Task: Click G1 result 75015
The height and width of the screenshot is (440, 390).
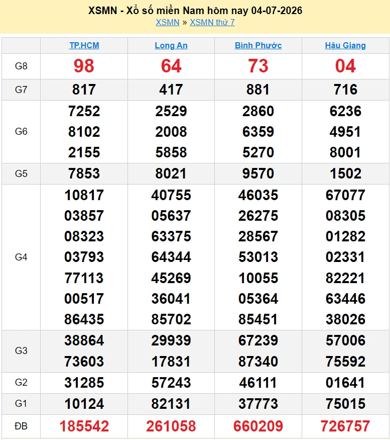Action: 345,404
